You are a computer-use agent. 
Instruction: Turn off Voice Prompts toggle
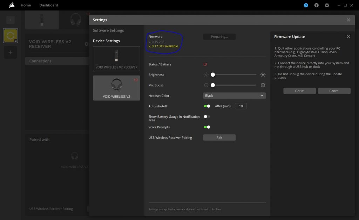click(207, 127)
